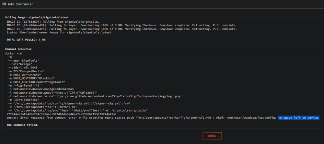Click the --name='SignTools' line

coord(24,60)
